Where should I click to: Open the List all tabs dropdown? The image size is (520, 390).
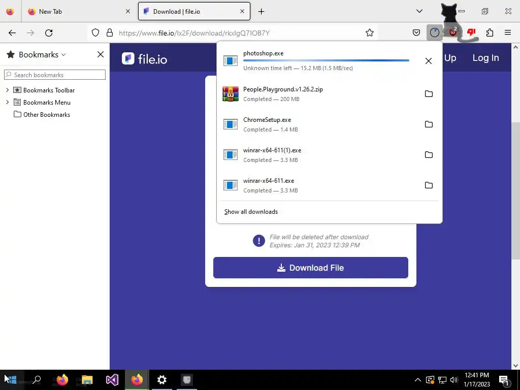(419, 11)
